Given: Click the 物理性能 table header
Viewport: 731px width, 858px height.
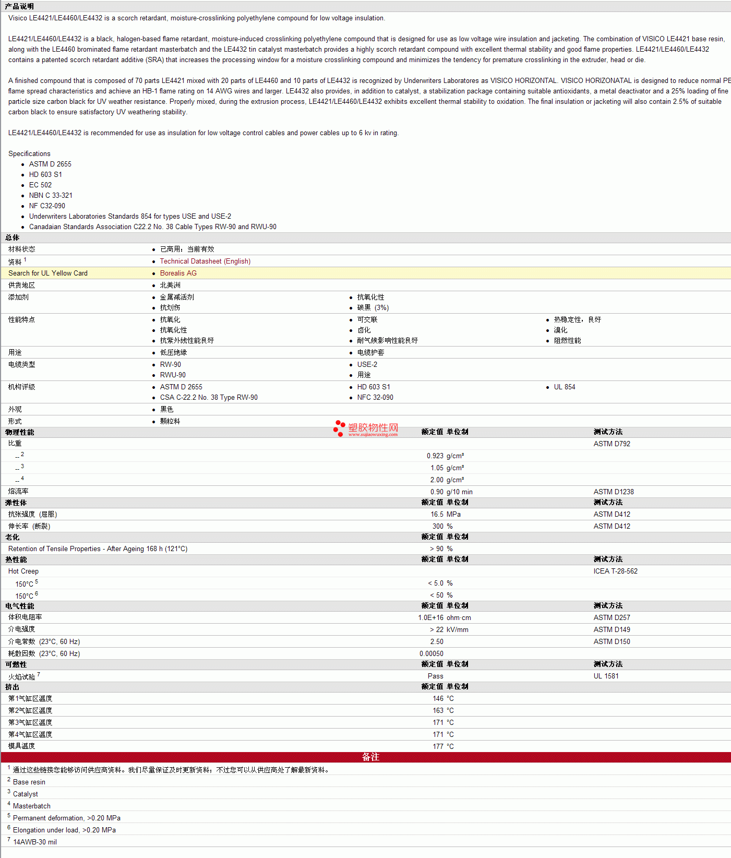Looking at the screenshot, I should [20, 432].
